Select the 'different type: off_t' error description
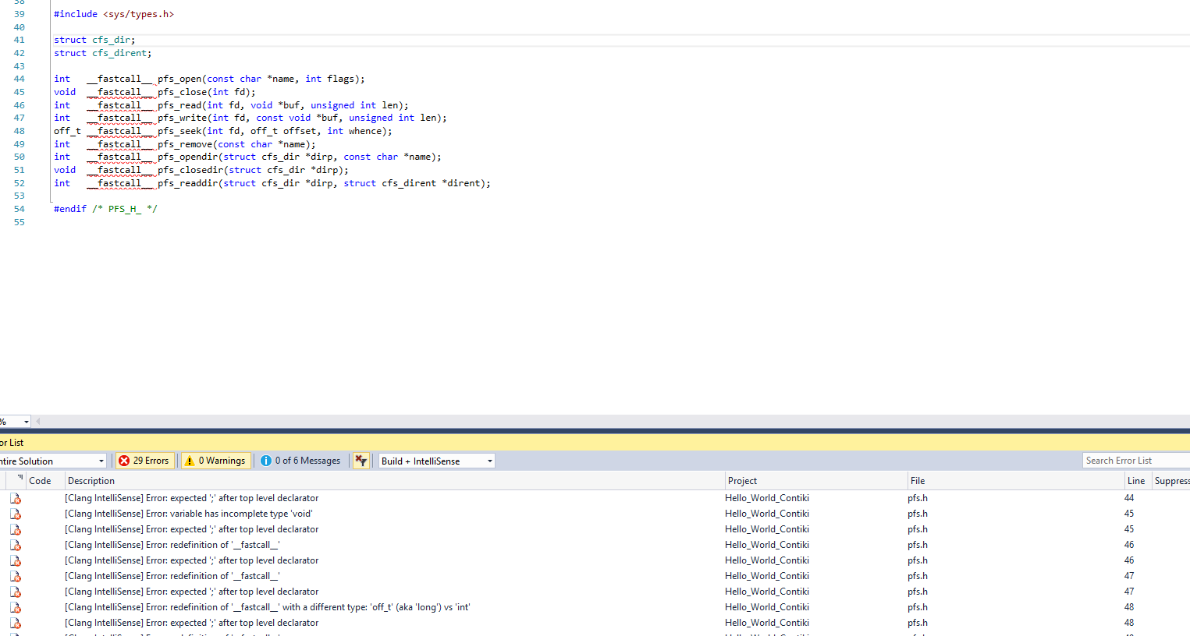1190x636 pixels. point(267,607)
